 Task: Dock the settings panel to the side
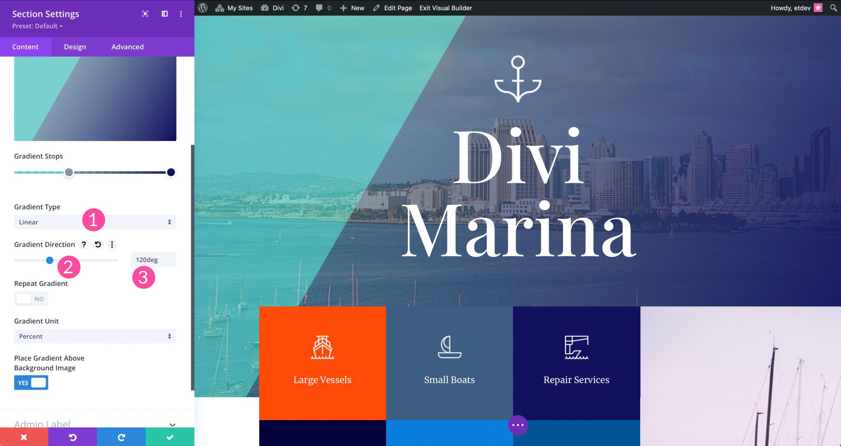coord(164,14)
